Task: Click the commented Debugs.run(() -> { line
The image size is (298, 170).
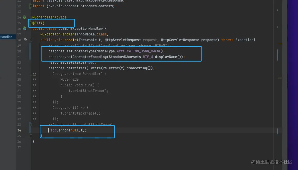Action: 71,108
